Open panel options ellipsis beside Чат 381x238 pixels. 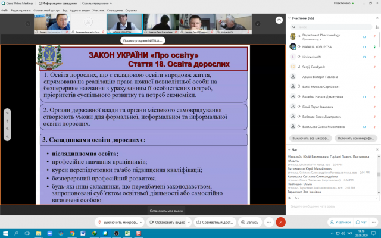(373, 222)
